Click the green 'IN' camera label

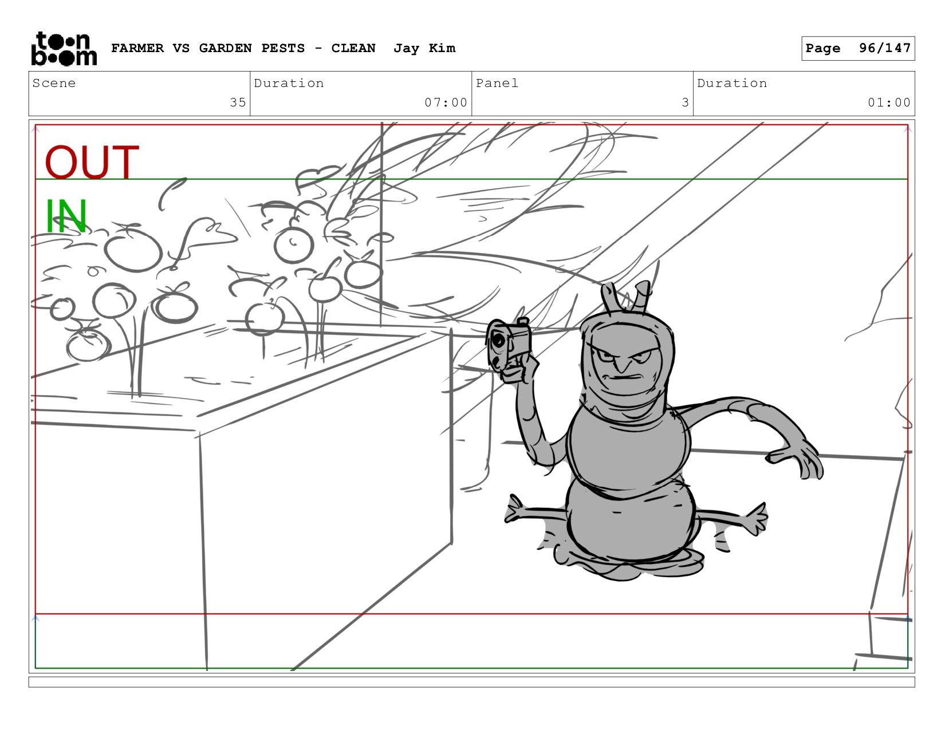coord(66,216)
